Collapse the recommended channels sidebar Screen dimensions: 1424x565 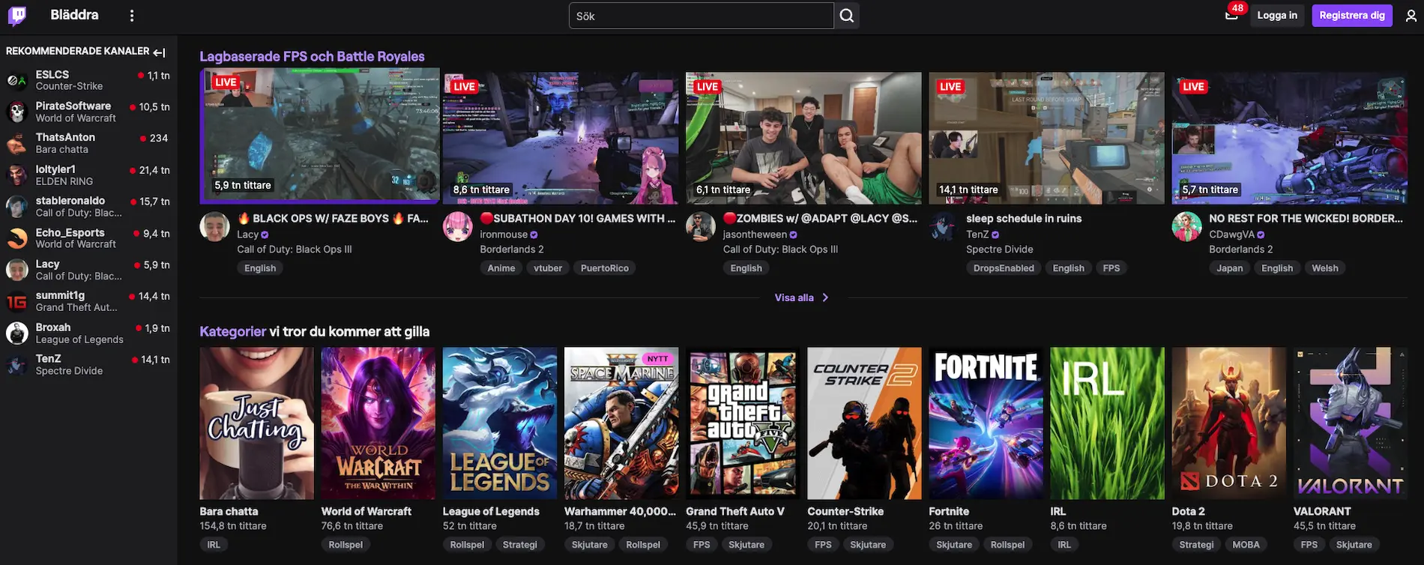click(x=159, y=52)
